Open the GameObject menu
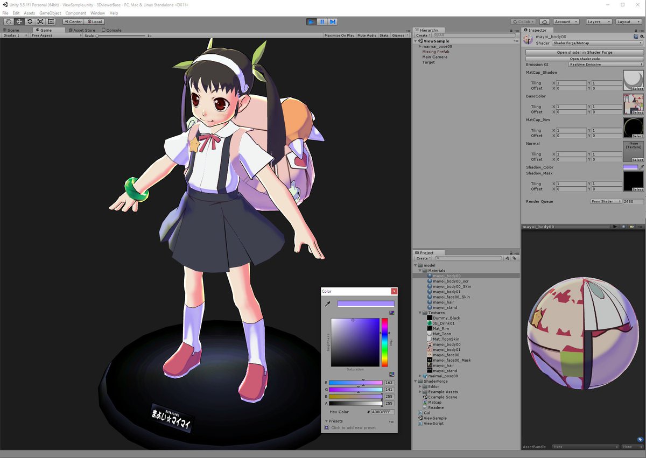 click(50, 13)
